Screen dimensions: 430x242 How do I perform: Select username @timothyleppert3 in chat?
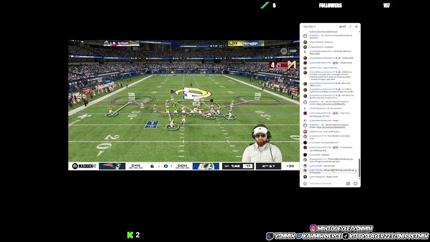[317, 177]
